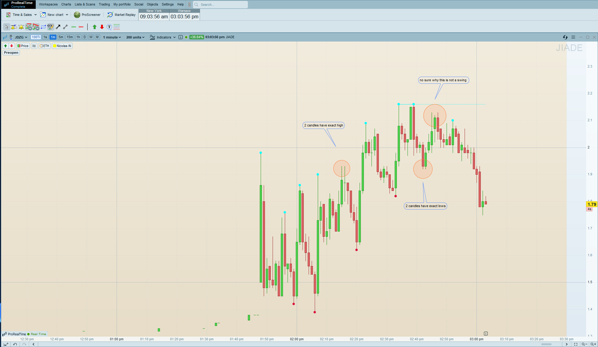Click the zoom-in magnifier at bottom right
Viewport: 598px width, 347px height.
[593, 344]
